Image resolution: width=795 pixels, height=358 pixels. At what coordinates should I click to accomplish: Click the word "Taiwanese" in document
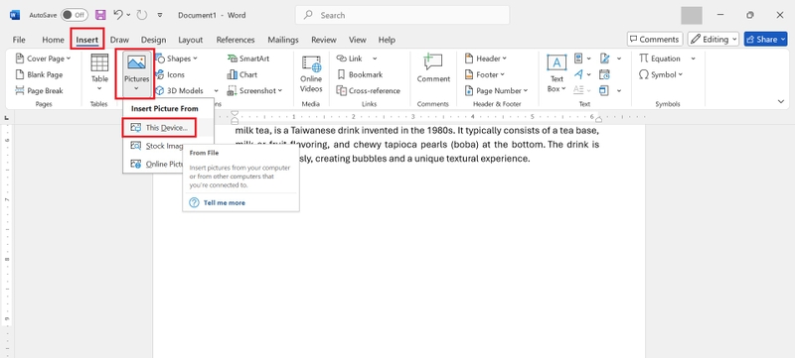pyautogui.click(x=311, y=131)
